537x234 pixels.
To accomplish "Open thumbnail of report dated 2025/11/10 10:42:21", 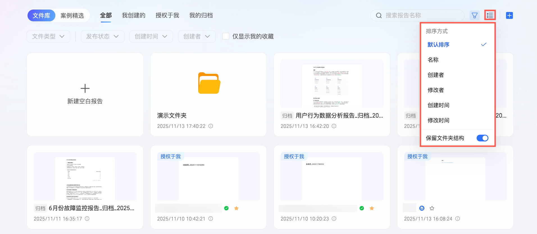I will [x=208, y=176].
